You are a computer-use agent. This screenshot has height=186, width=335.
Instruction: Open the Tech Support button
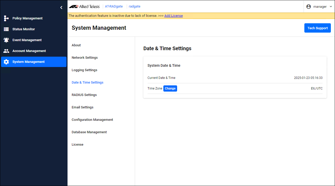(317, 28)
